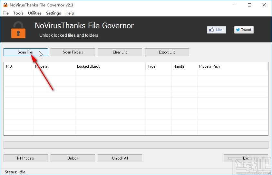
Task: Minimize the File Governor window
Action: [x=235, y=5]
